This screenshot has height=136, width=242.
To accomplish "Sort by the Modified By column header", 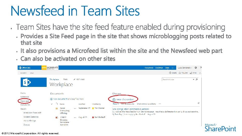I will (x=97, y=104).
